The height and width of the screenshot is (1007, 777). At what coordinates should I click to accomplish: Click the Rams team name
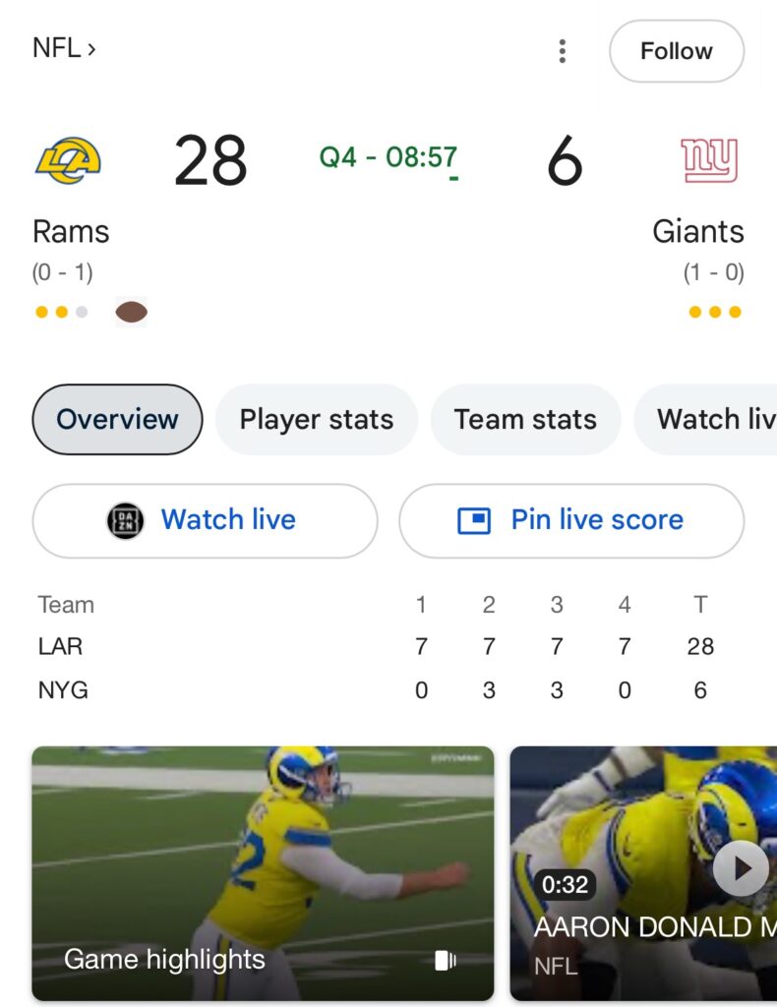click(71, 232)
